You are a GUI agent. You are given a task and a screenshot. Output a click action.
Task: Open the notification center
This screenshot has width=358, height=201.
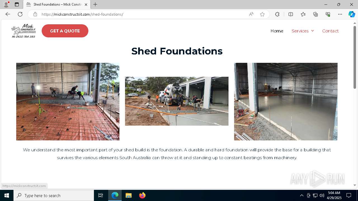tap(349, 195)
